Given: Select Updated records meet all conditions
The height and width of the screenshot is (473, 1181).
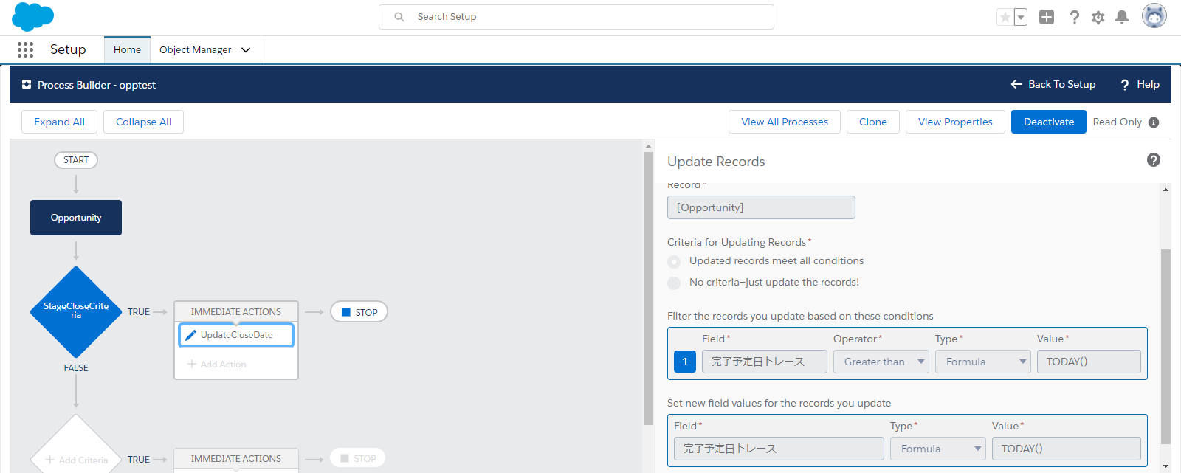Looking at the screenshot, I should (674, 261).
